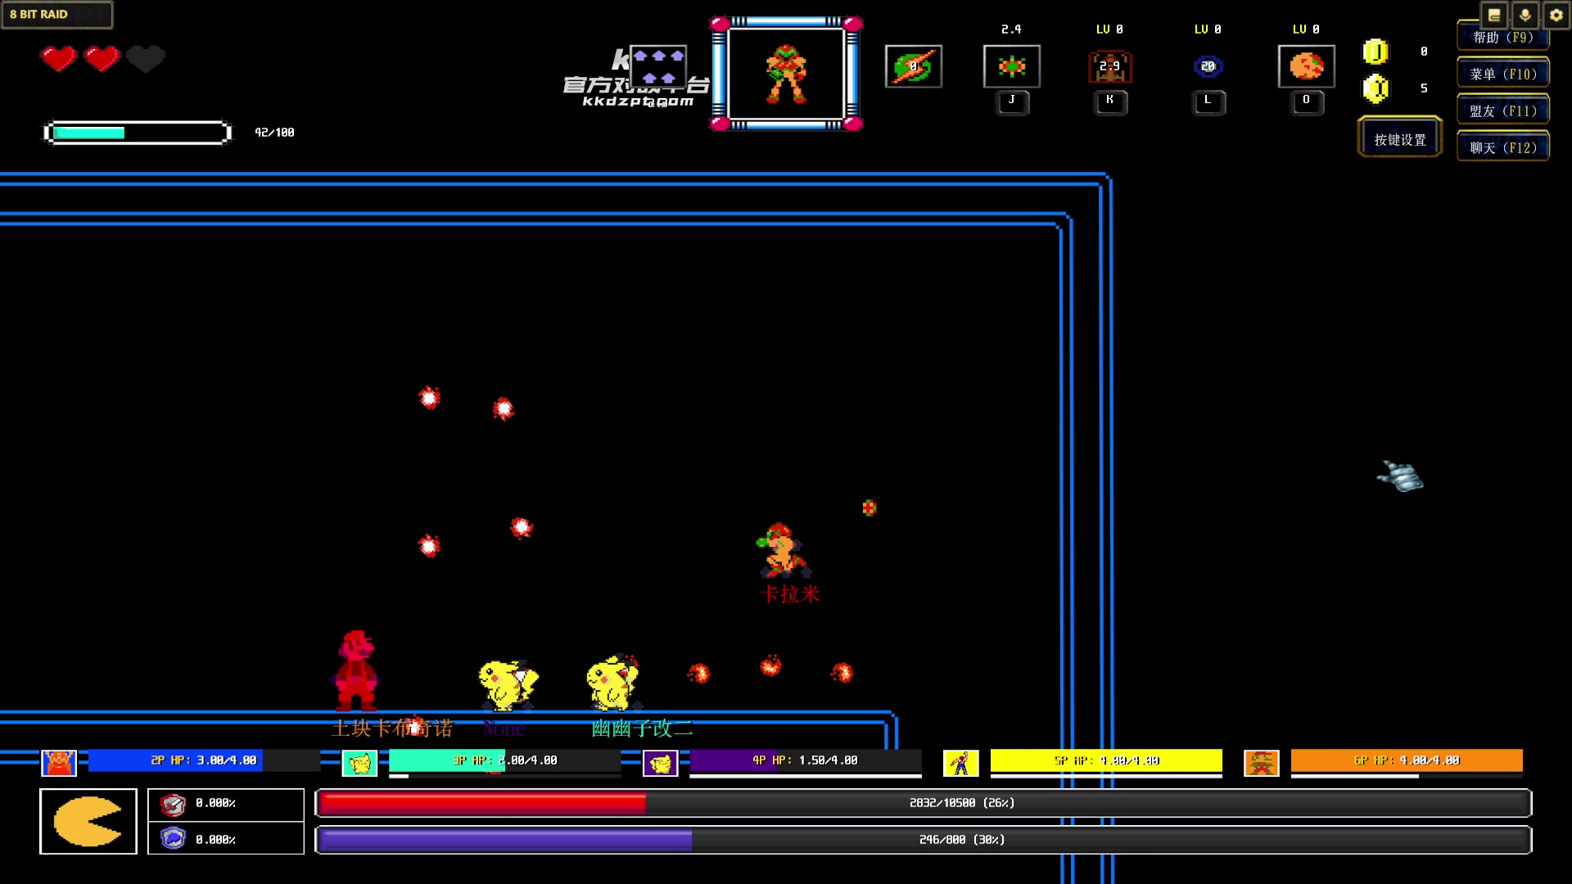Click the LV 0 label above K skill
Viewport: 1572px width, 884px height.
1109,29
